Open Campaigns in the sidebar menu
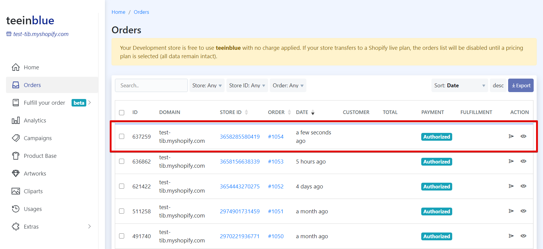Viewport: 543px width, 249px height. click(52, 138)
